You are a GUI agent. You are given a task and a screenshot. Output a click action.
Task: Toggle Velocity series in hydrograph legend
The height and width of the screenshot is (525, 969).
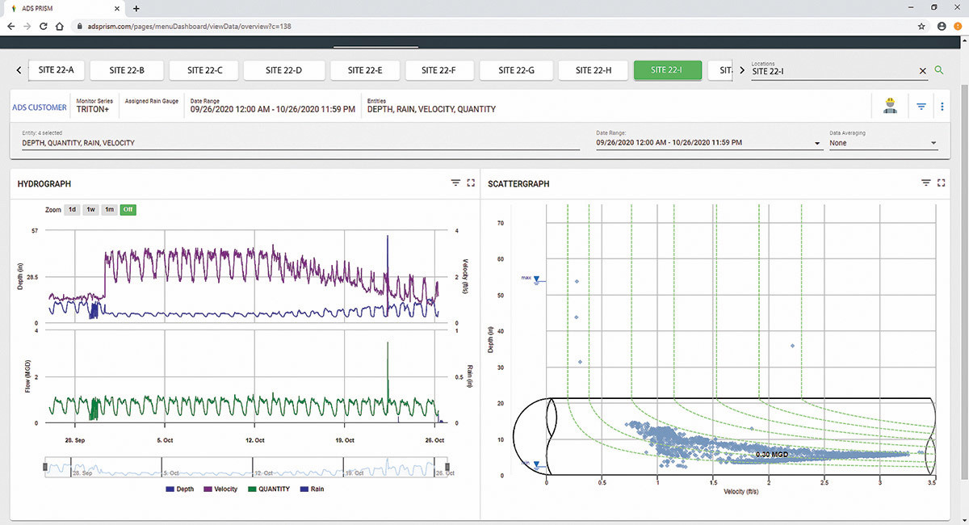coord(220,489)
